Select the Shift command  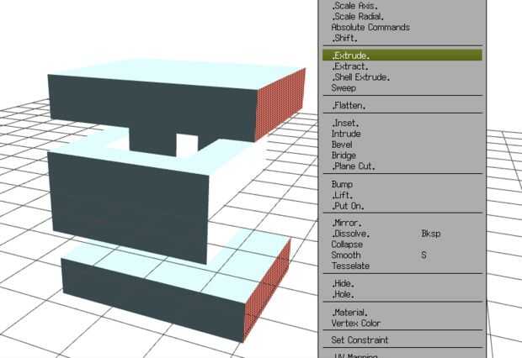pyautogui.click(x=402, y=38)
